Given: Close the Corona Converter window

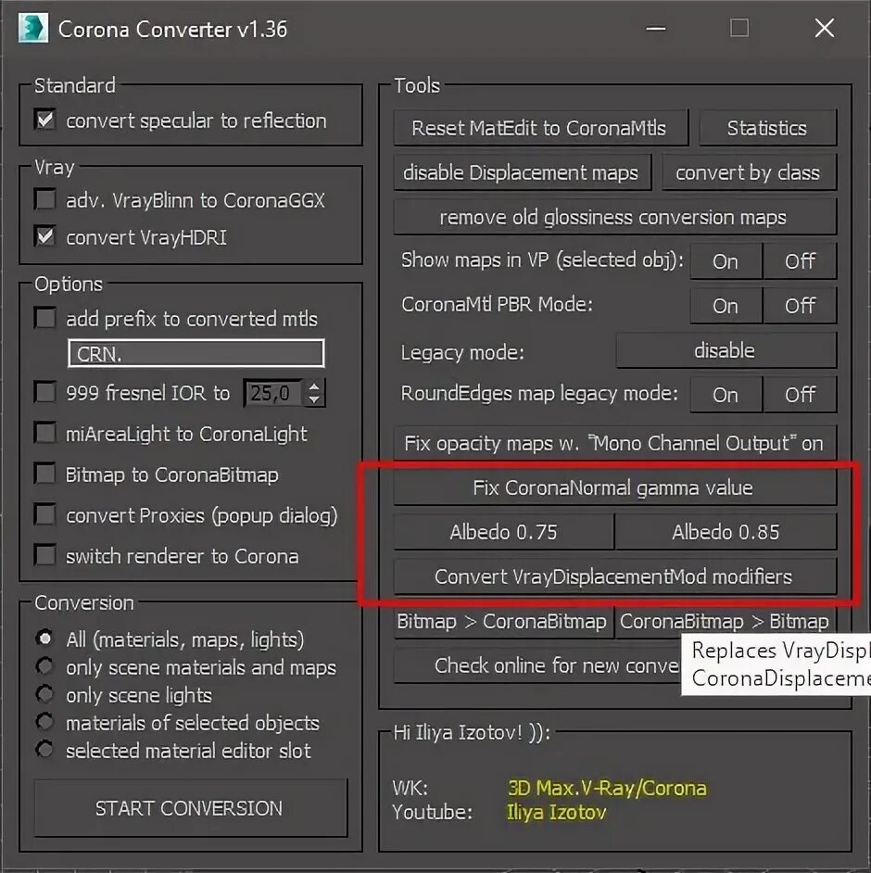Looking at the screenshot, I should click(825, 28).
